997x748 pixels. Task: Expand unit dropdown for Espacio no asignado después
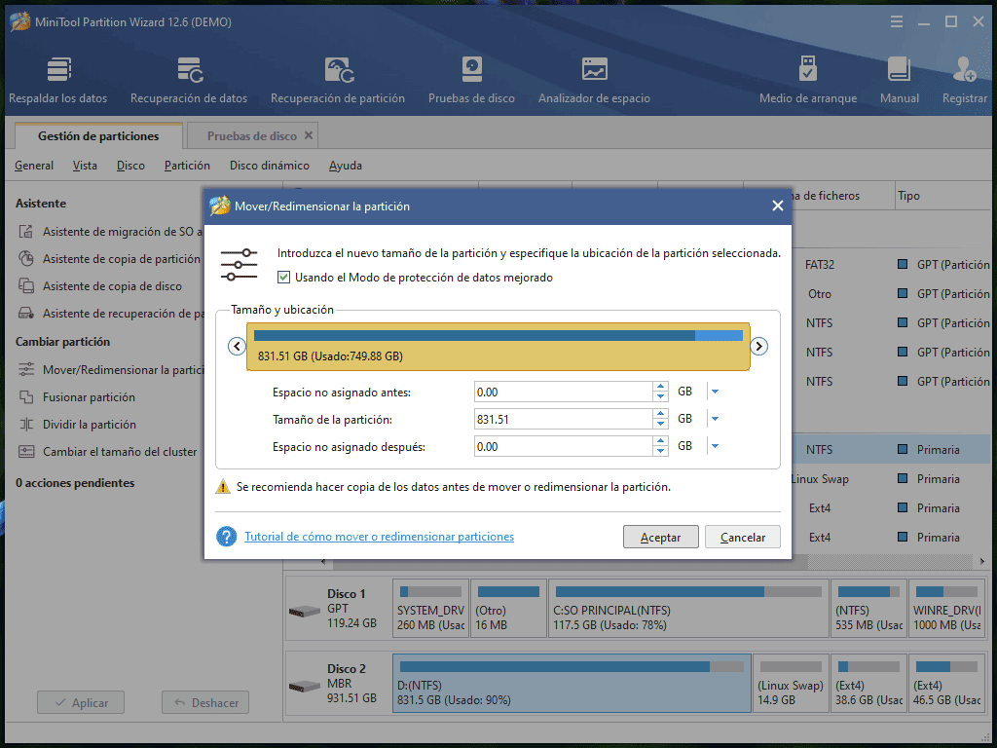tap(714, 446)
